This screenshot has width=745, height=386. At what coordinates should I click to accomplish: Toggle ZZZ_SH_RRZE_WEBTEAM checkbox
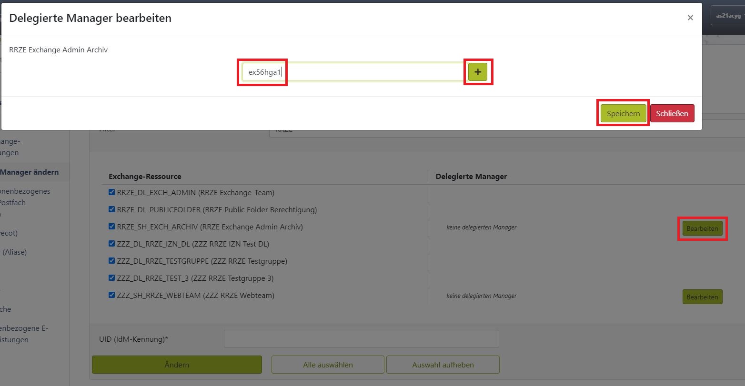[112, 295]
